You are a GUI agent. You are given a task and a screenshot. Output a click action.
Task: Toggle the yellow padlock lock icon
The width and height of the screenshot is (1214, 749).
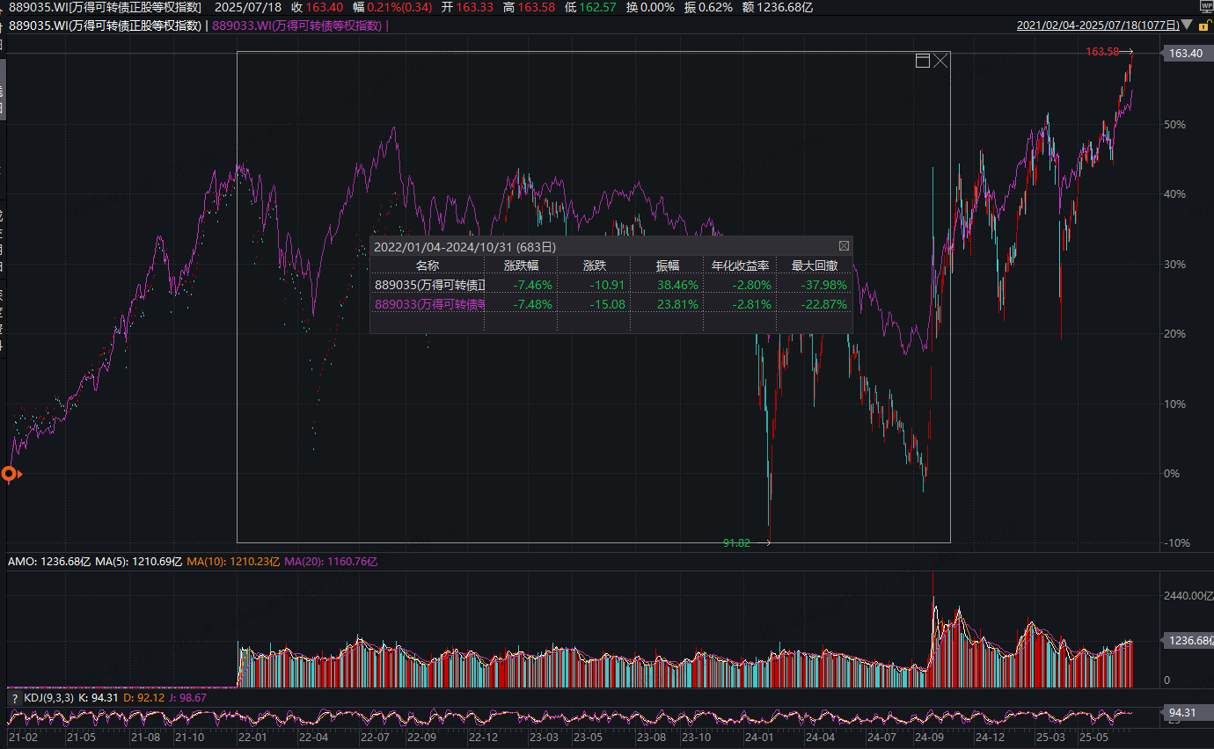pyautogui.click(x=1204, y=25)
